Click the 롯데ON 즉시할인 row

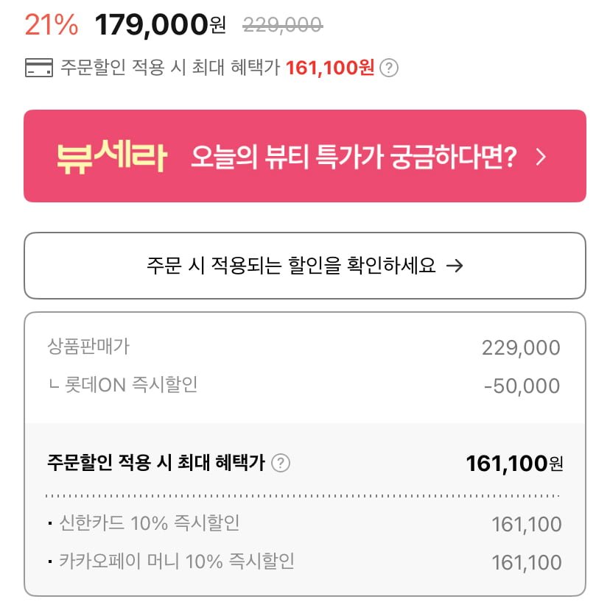(122, 385)
